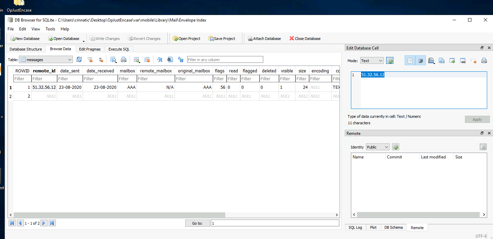Float the Edit Database Cell panel
Image resolution: width=493 pixels, height=239 pixels.
click(482, 48)
